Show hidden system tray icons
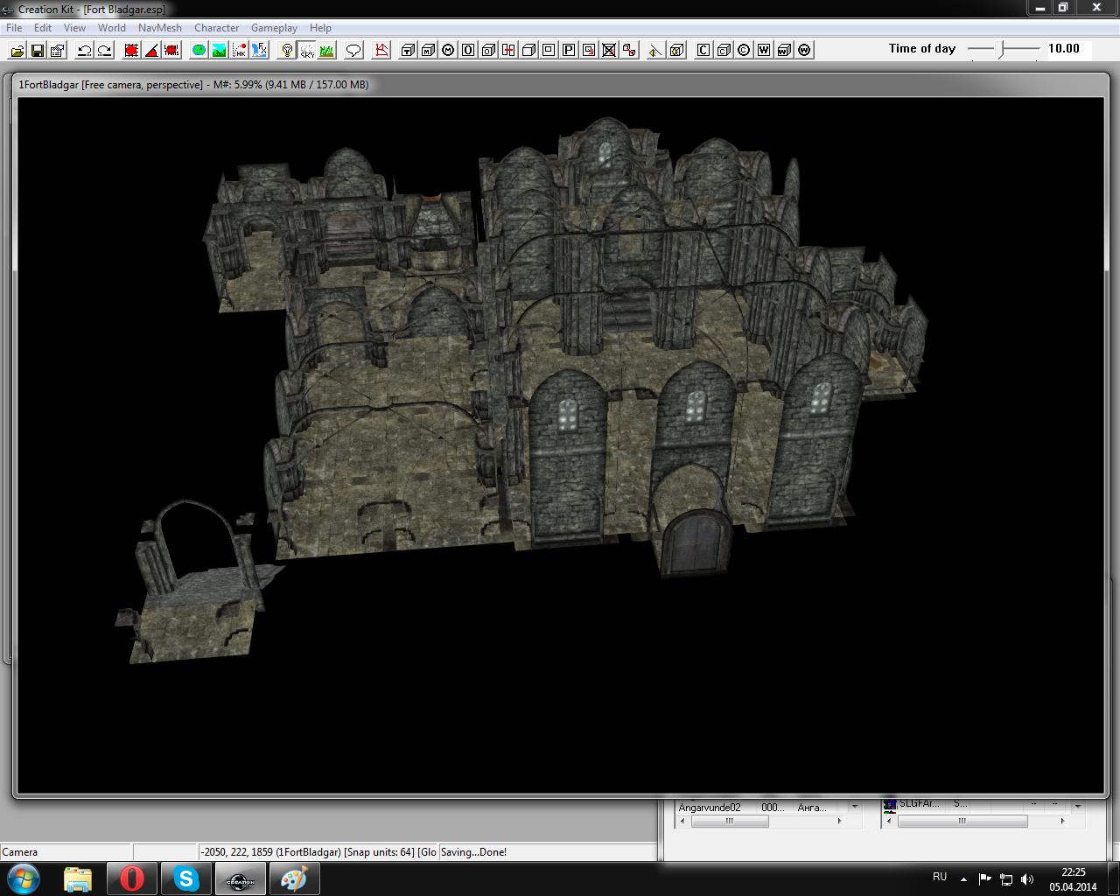The image size is (1120, 896). tap(963, 878)
